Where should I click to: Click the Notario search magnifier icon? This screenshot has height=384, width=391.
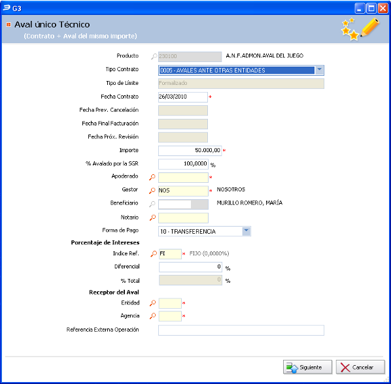click(x=152, y=217)
